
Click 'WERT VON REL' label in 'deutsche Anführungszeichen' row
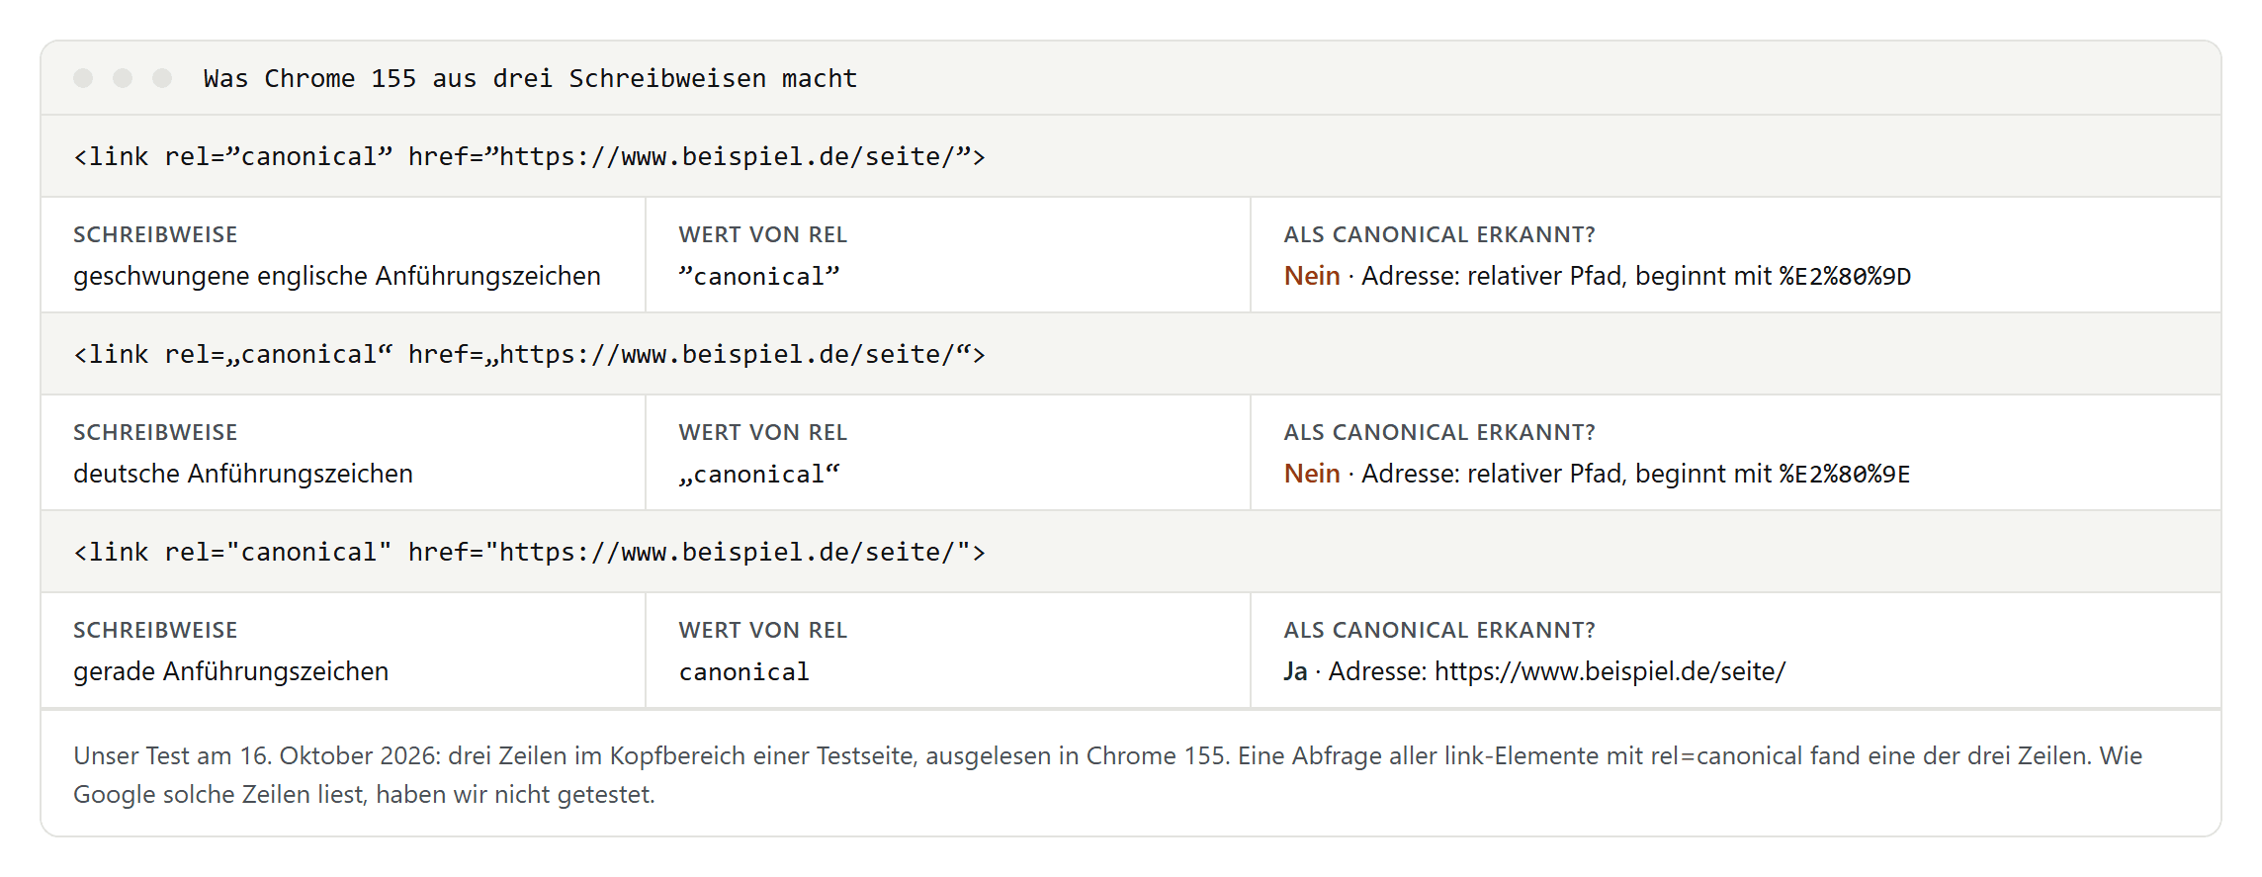point(763,432)
